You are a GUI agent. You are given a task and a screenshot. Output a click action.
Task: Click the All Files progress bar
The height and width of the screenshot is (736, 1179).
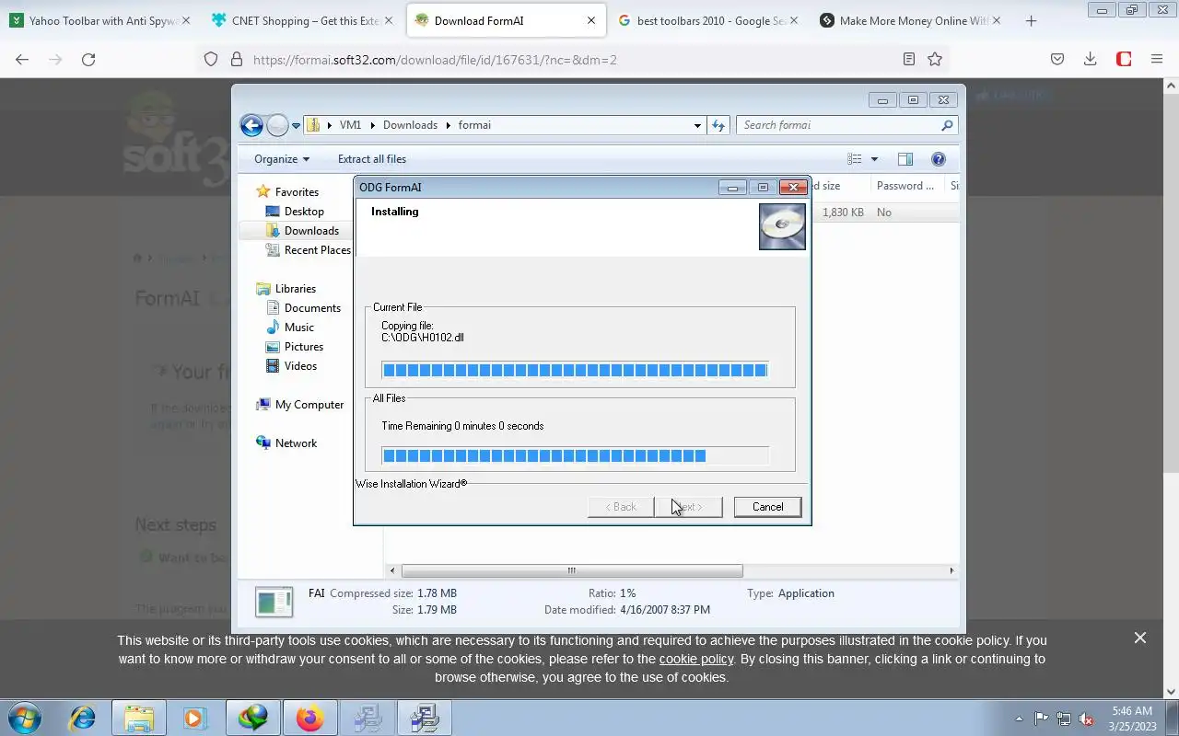point(575,455)
